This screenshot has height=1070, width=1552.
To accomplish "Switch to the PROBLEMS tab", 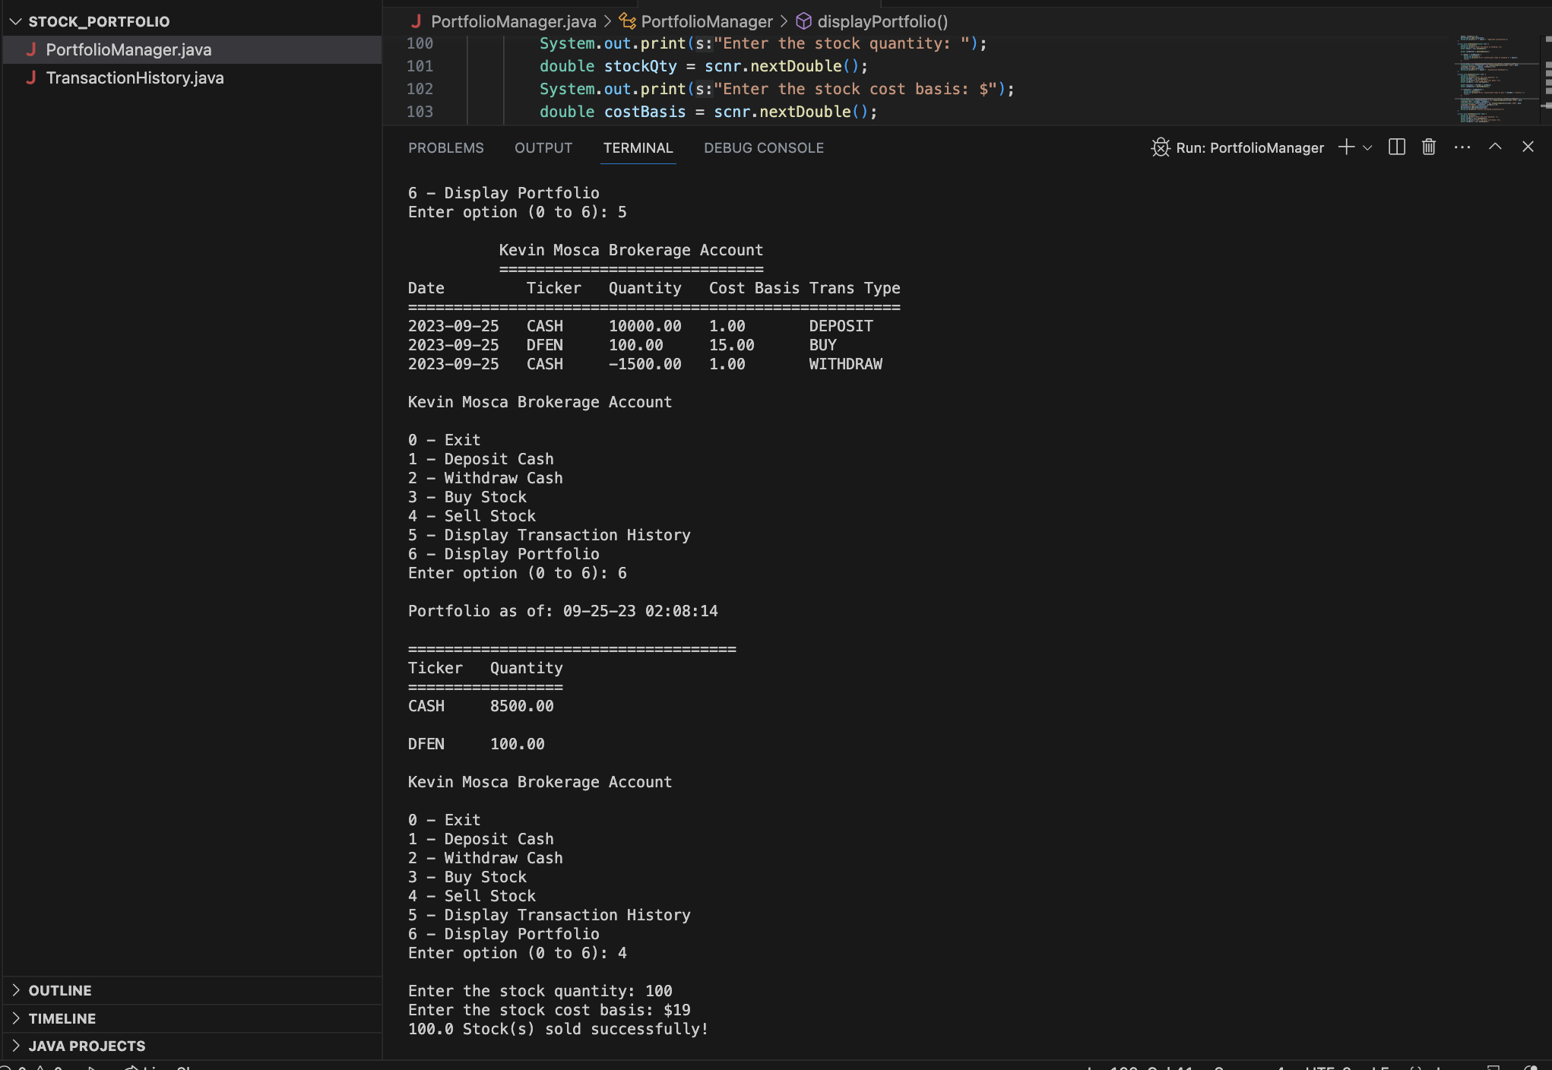I will pyautogui.click(x=445, y=147).
